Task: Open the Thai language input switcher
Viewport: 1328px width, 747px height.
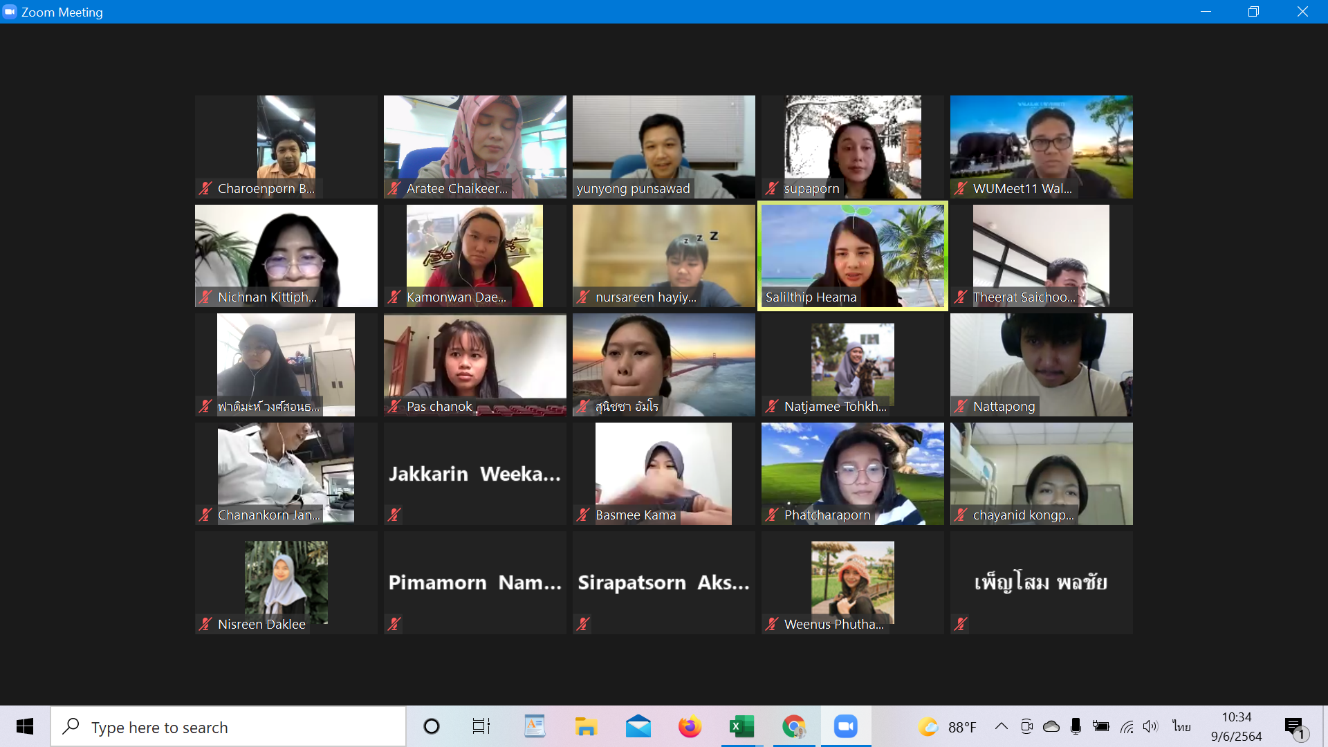Action: (1181, 726)
